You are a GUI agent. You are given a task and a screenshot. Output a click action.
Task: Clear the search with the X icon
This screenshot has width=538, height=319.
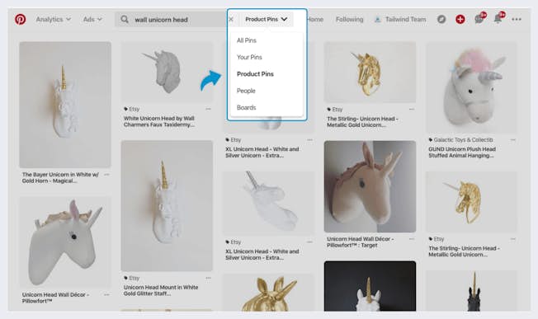(231, 19)
